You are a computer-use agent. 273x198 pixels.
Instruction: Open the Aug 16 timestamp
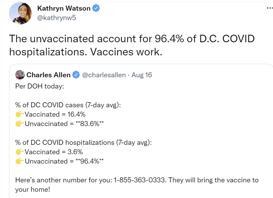pos(142,75)
